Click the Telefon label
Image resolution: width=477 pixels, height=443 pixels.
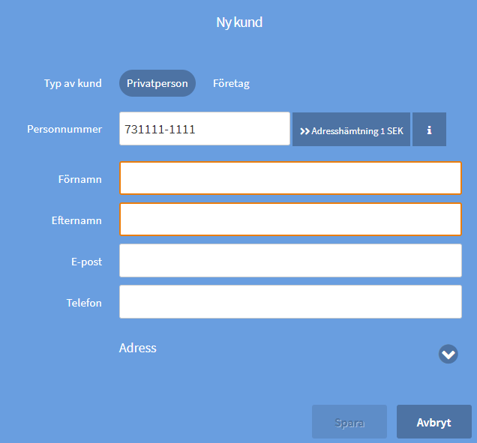(x=84, y=303)
